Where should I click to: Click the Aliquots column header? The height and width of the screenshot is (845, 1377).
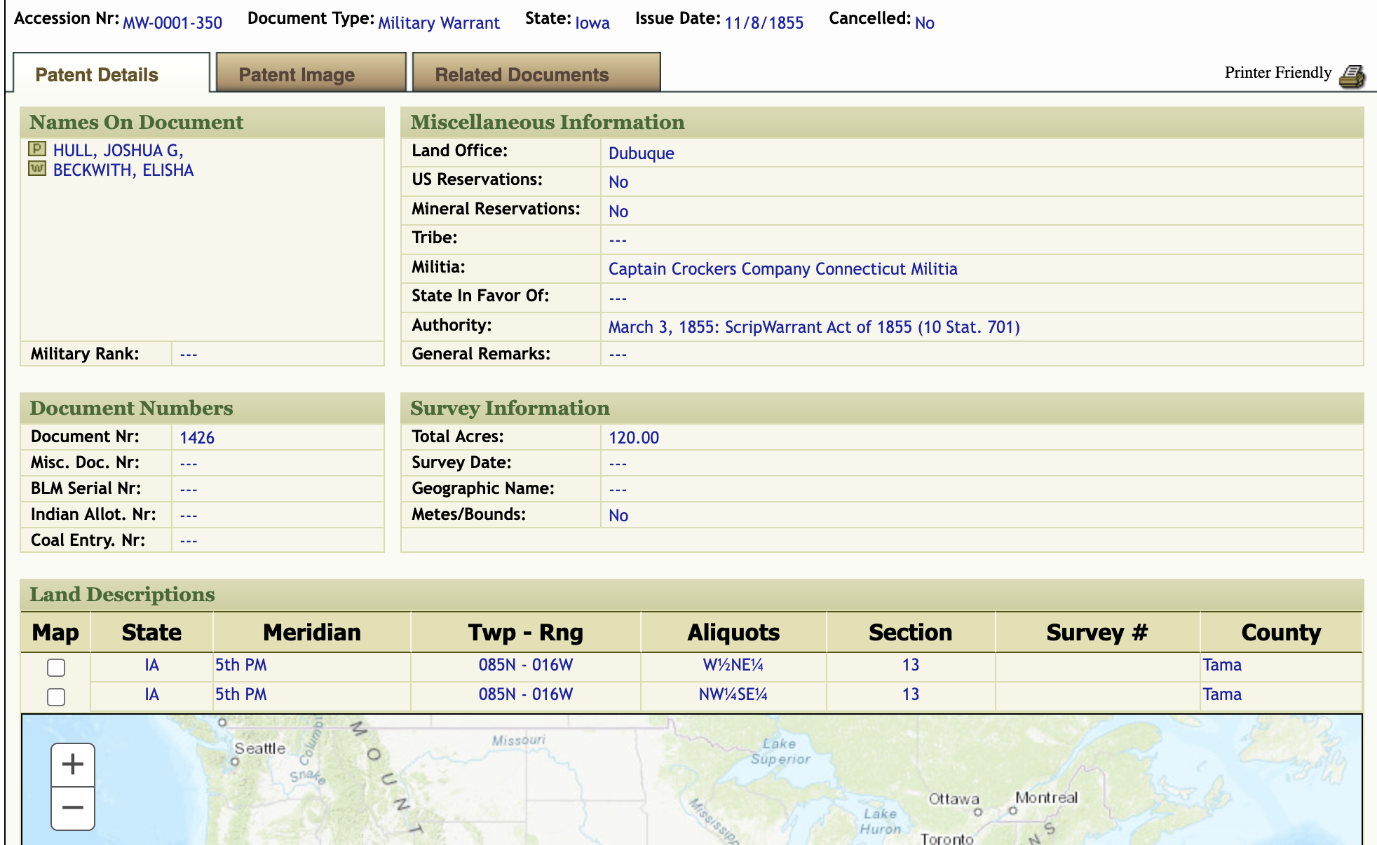coord(733,633)
